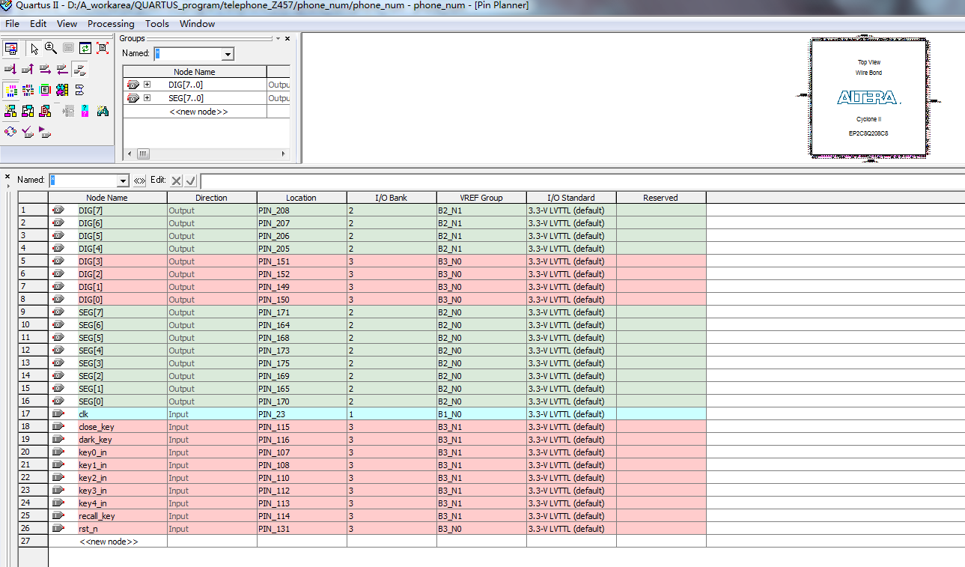Click the double-chevron filter button beside Named
Image resolution: width=965 pixels, height=567 pixels.
pos(139,181)
